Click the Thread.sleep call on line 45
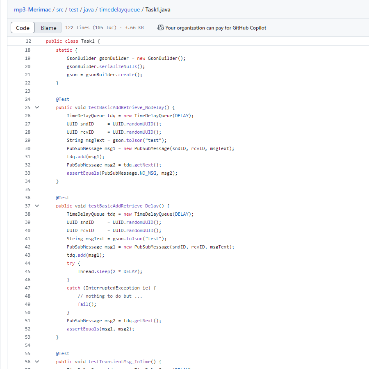The height and width of the screenshot is (369, 369). [x=110, y=271]
